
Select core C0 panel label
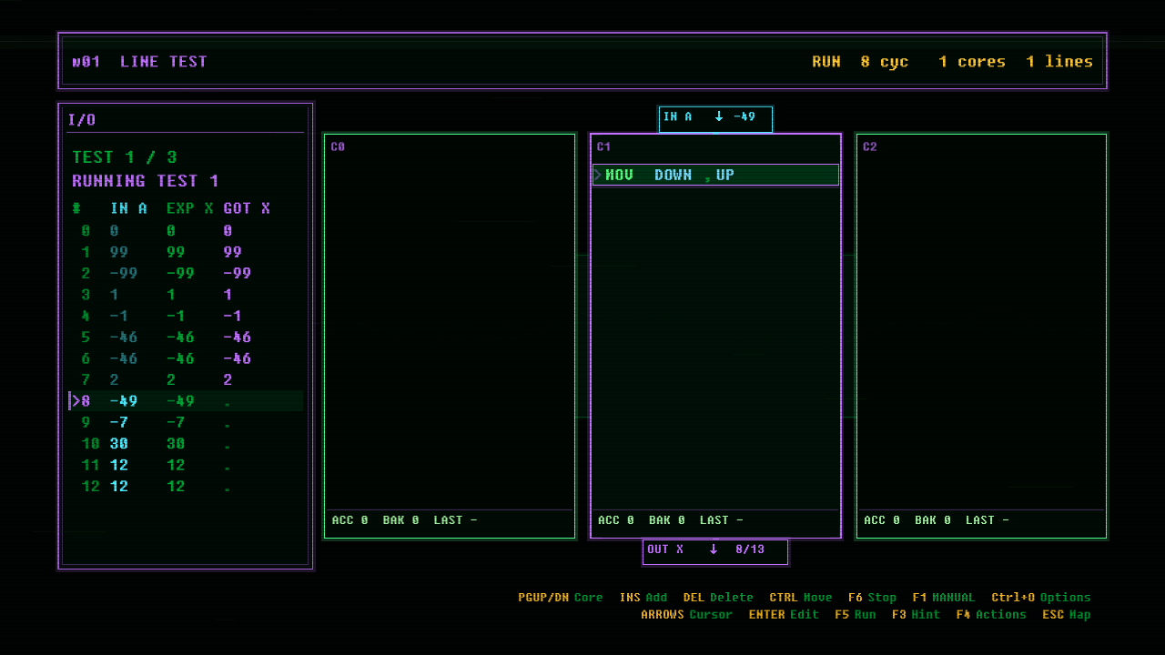click(x=338, y=146)
